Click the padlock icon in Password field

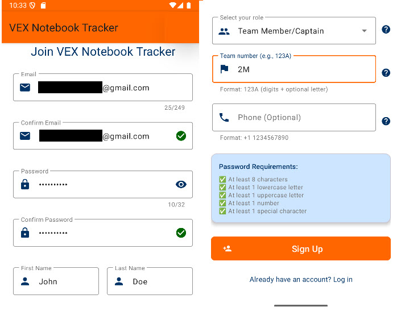click(x=25, y=184)
